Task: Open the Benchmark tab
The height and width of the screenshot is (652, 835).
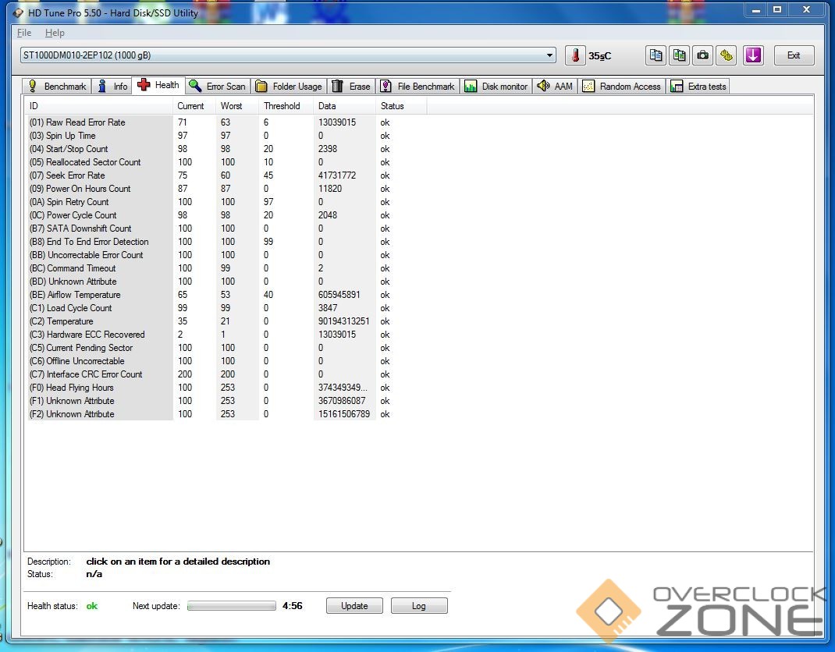Action: [57, 87]
